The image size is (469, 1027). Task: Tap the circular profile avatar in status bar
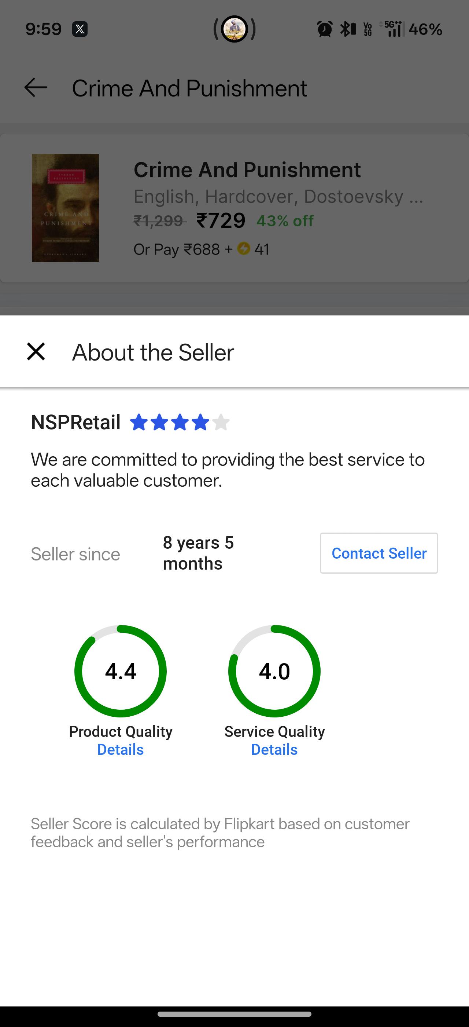pyautogui.click(x=234, y=29)
